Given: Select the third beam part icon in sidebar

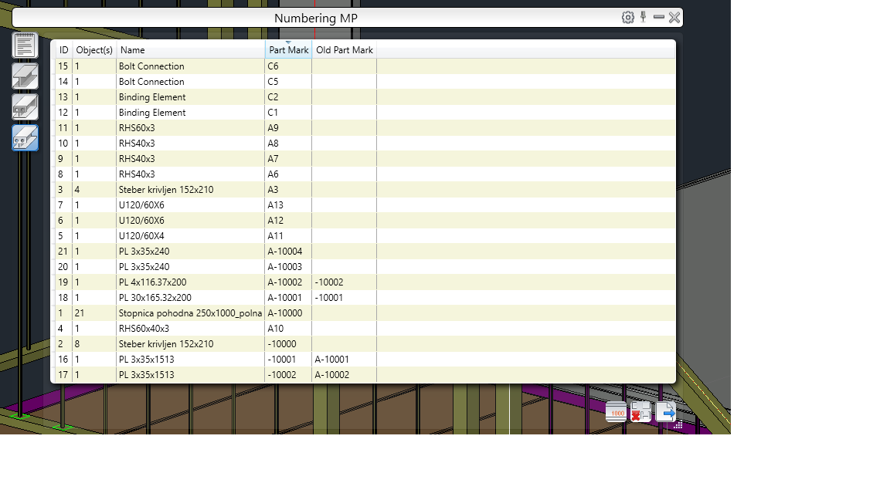Looking at the screenshot, I should click(24, 106).
